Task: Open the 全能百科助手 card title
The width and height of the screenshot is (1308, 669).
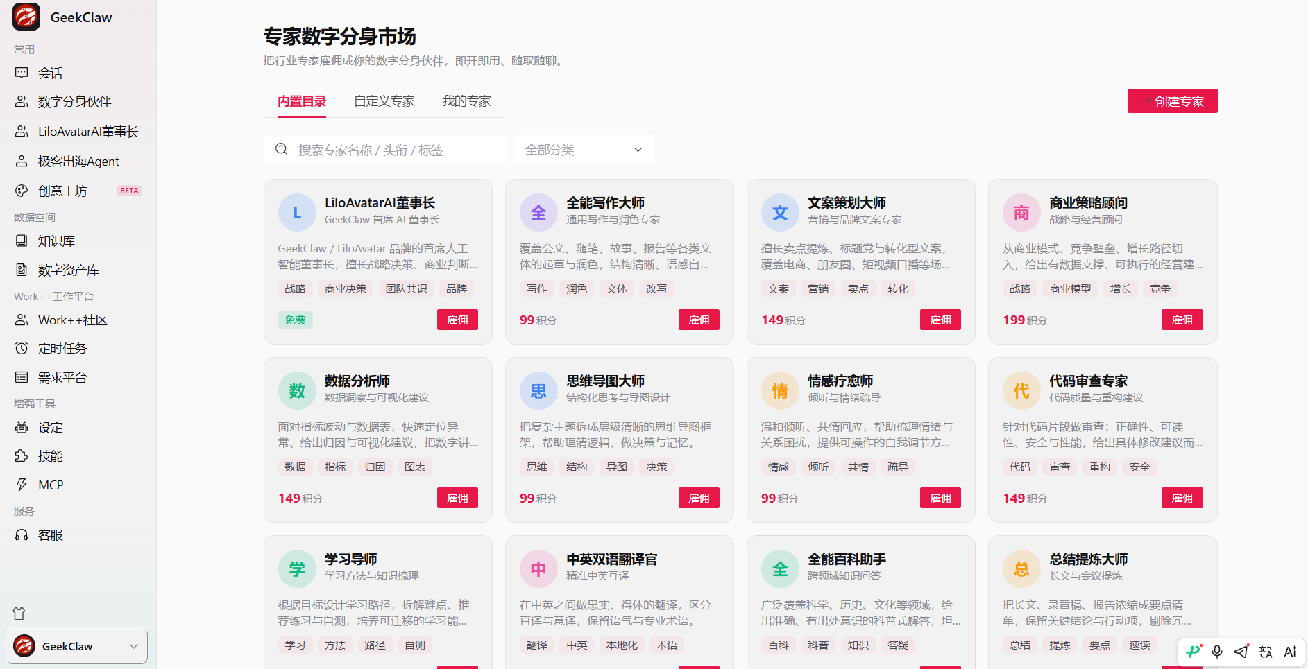Action: tap(847, 559)
